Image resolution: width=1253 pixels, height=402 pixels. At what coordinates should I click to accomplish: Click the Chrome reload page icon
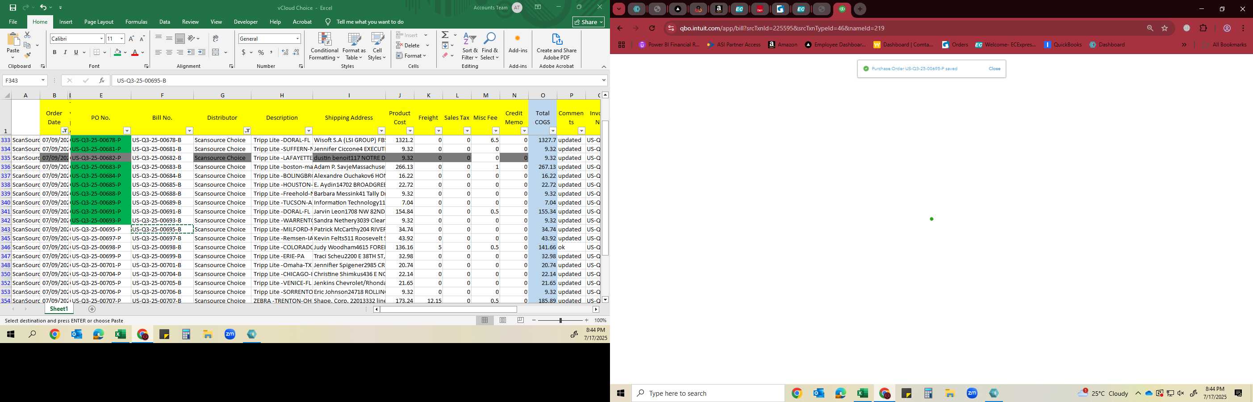point(652,28)
